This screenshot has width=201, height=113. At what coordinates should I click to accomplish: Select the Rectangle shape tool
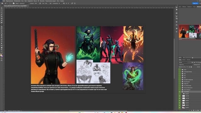point(2,46)
